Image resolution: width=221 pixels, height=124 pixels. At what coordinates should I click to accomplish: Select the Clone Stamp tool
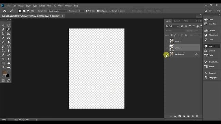point(9,42)
